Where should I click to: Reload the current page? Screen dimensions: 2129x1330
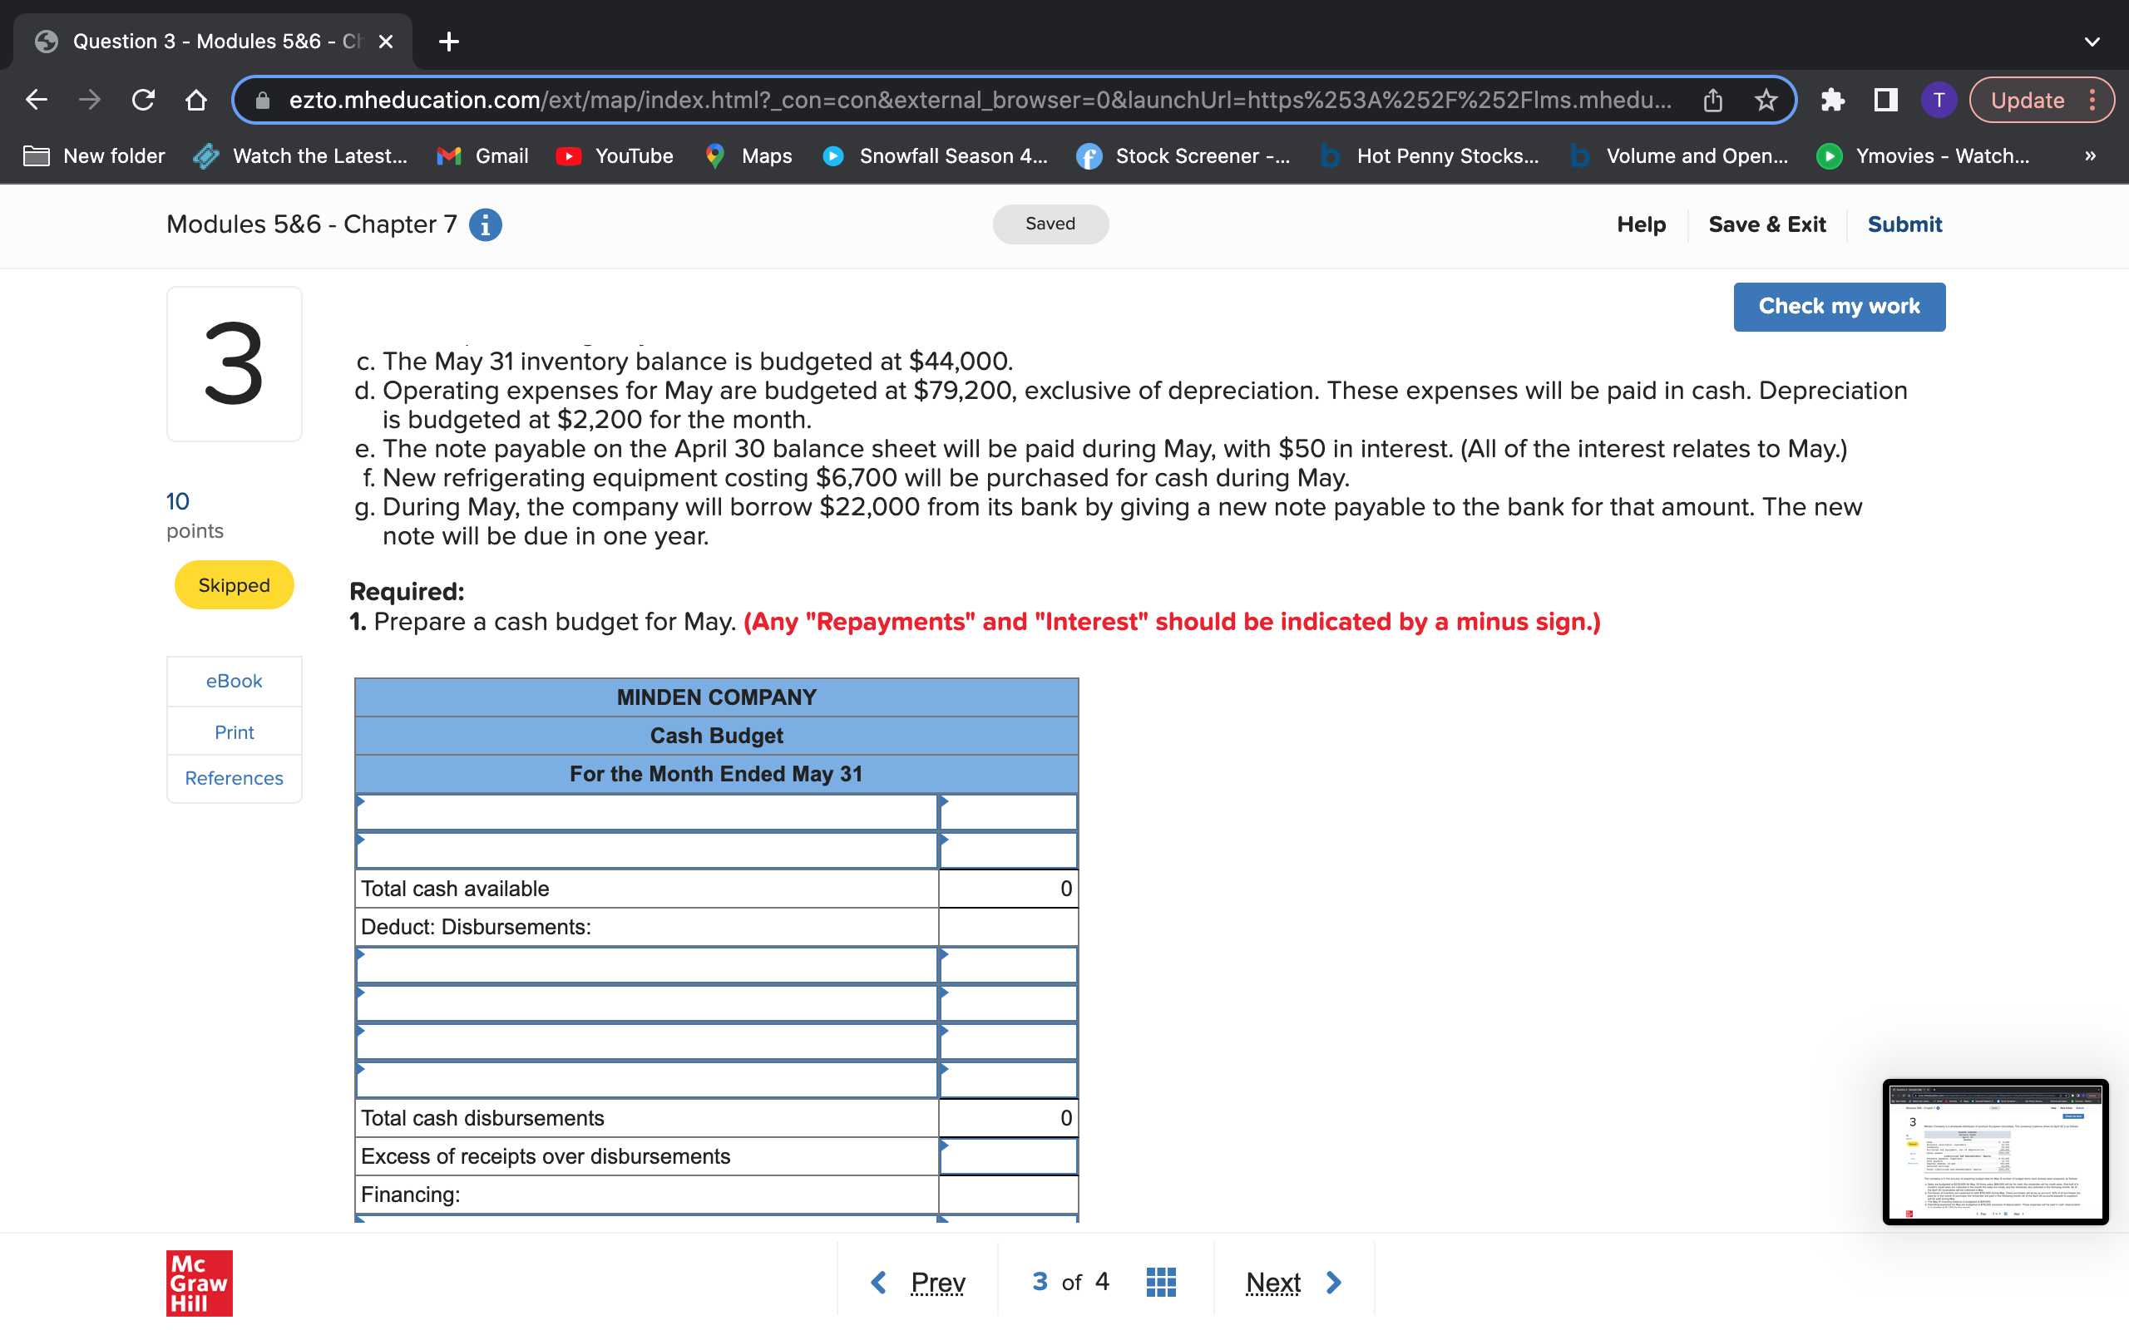point(143,100)
